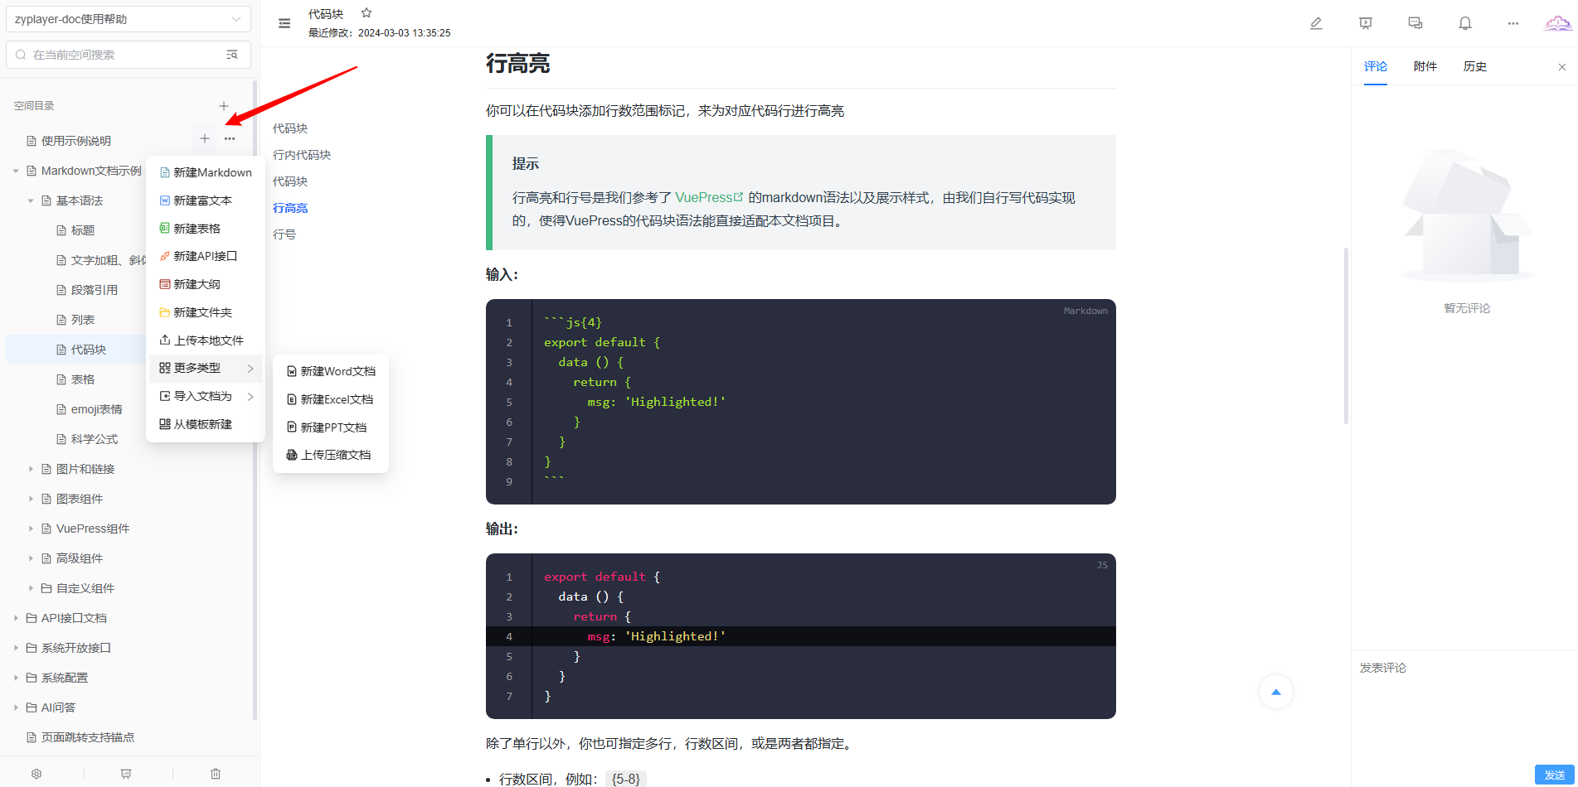This screenshot has height=787, width=1578.
Task: Click the comment bubbles icon in the header
Action: tap(1415, 23)
